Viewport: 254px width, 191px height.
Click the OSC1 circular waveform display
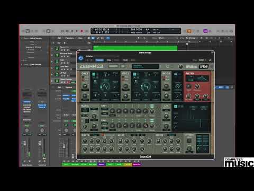pyautogui.click(x=105, y=86)
